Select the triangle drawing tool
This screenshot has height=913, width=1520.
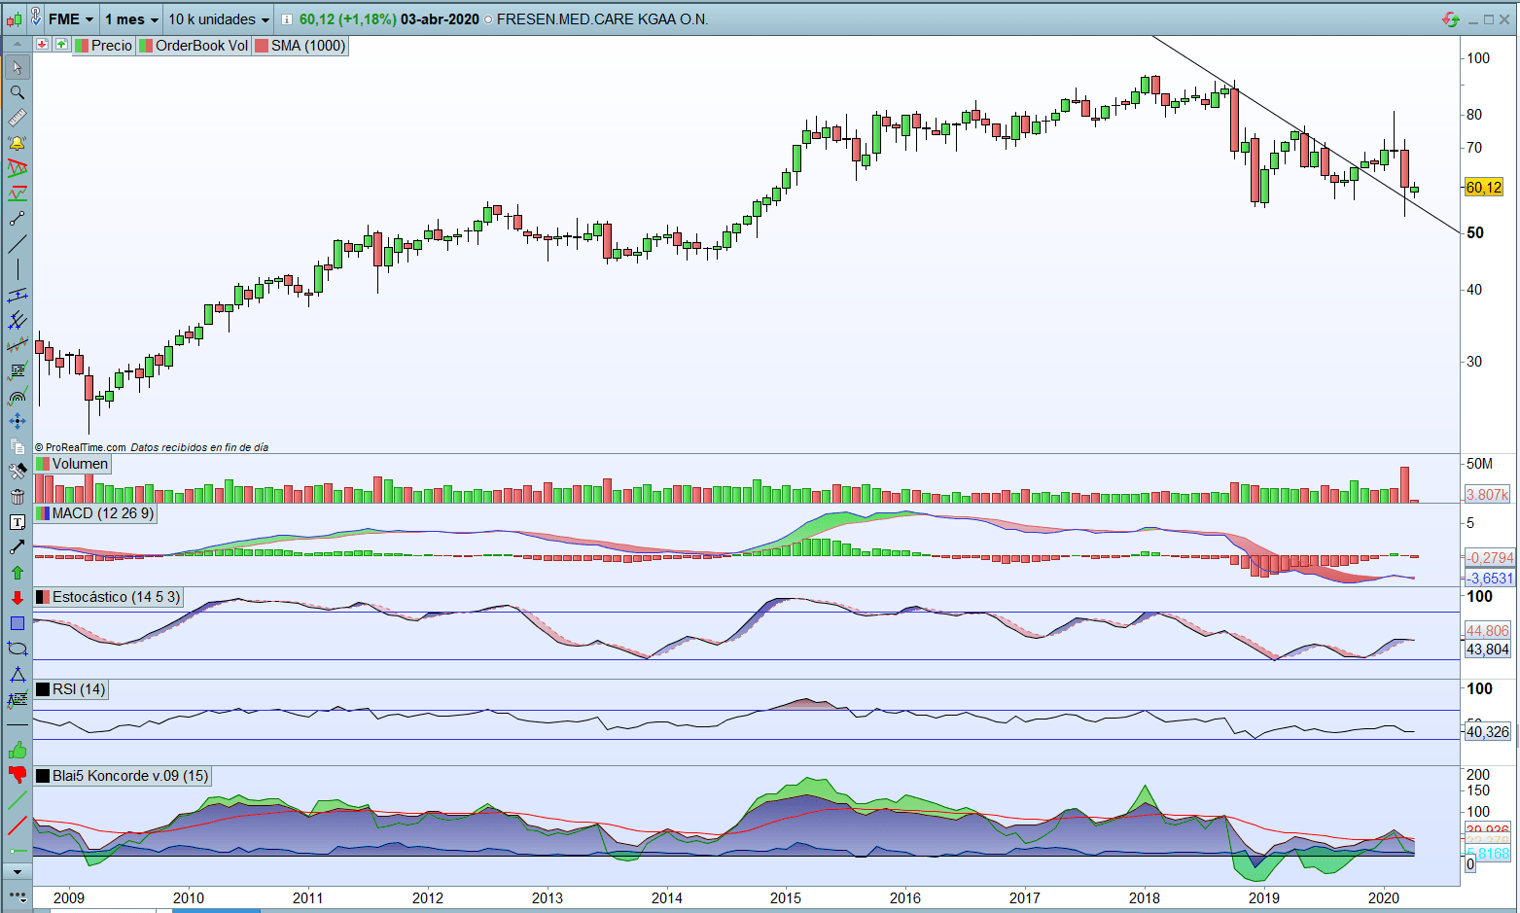[x=17, y=674]
